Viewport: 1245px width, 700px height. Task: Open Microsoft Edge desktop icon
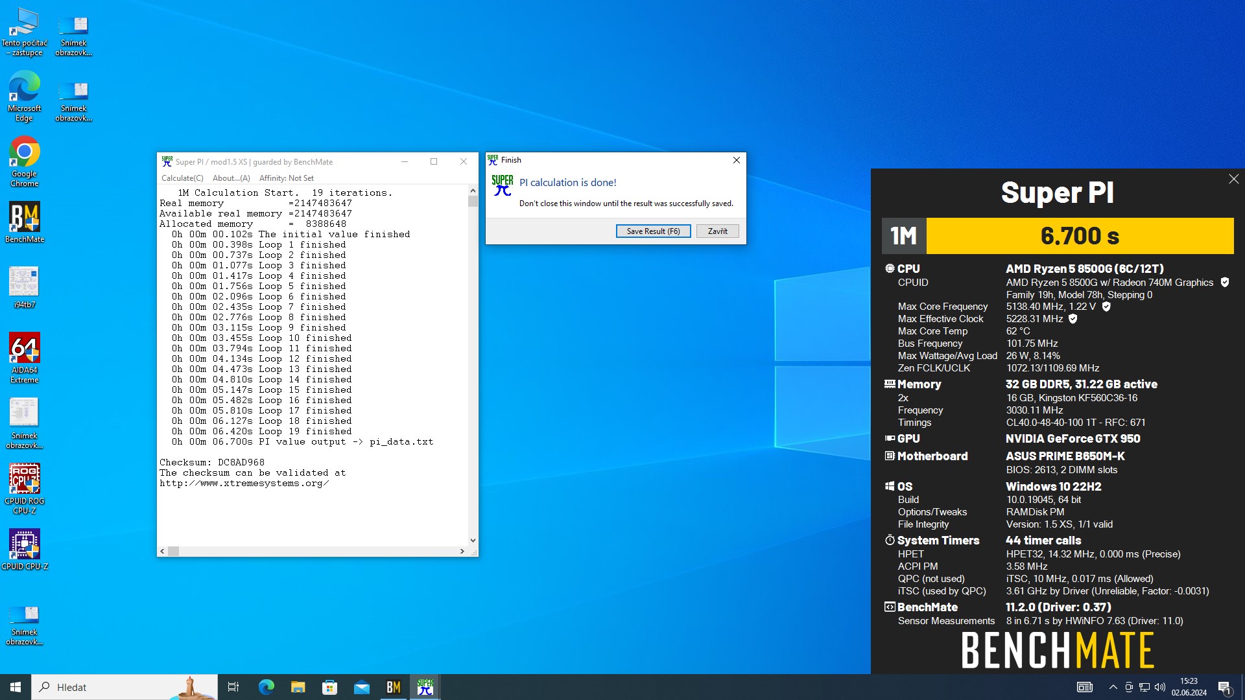tap(25, 97)
